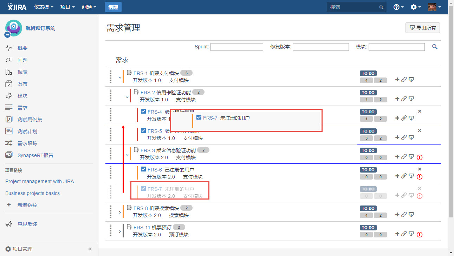
Task: Open the 问题 dropdown in top navigation
Action: pyautogui.click(x=89, y=7)
